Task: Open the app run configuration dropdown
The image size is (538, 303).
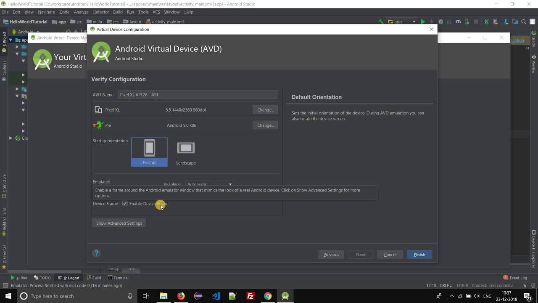Action: pos(402,22)
